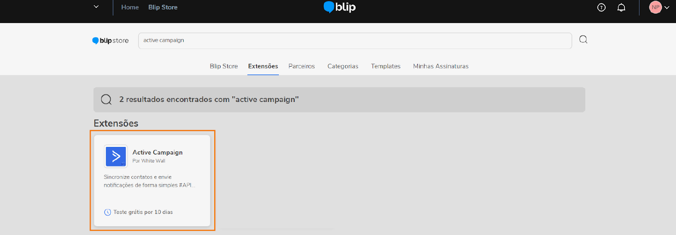This screenshot has height=235, width=676.
Task: Open Home in the top navigation
Action: click(130, 7)
